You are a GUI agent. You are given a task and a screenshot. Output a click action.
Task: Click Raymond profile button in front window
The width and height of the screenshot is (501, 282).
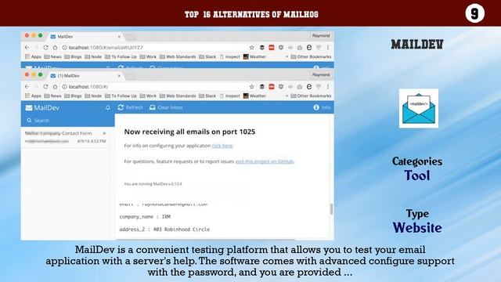tap(321, 75)
